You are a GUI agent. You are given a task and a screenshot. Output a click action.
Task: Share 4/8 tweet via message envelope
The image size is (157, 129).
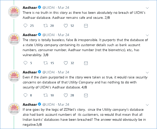86,95
